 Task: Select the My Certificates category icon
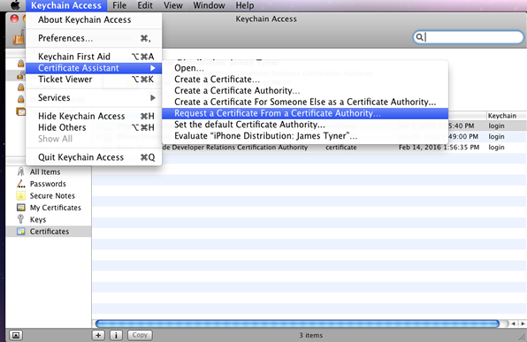(x=21, y=208)
